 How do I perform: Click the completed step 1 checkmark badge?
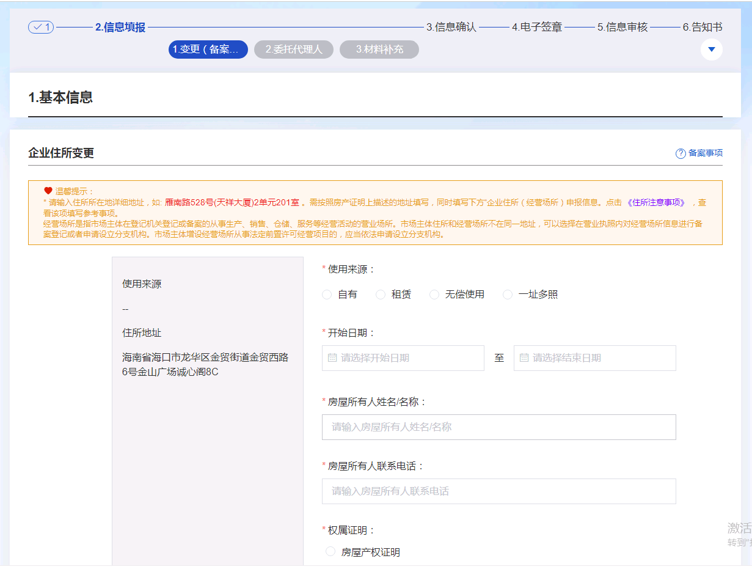point(41,28)
